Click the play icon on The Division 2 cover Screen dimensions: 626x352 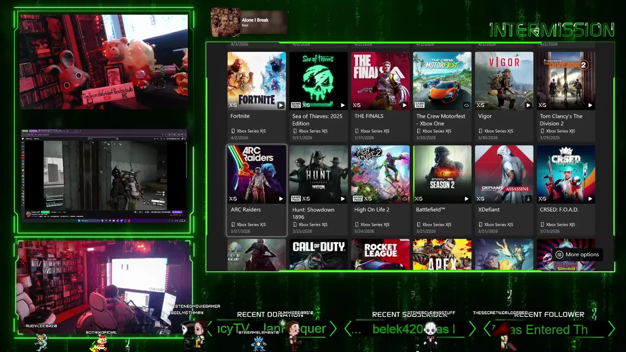(590, 105)
